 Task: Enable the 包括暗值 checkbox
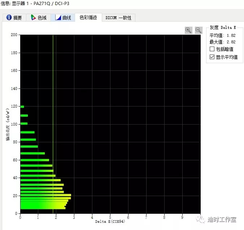click(212, 49)
